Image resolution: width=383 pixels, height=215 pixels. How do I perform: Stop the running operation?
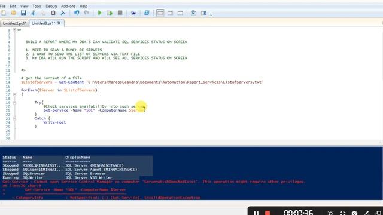pyautogui.click(x=120, y=13)
